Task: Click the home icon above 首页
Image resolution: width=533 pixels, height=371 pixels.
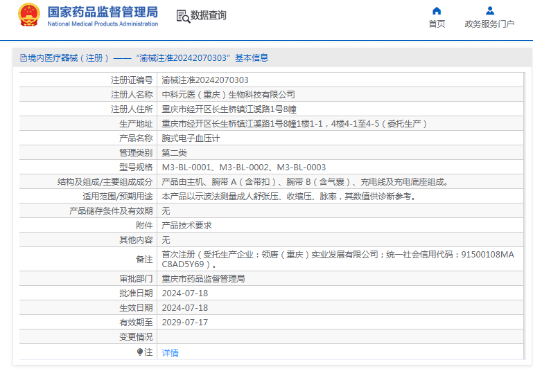Action: (x=437, y=11)
